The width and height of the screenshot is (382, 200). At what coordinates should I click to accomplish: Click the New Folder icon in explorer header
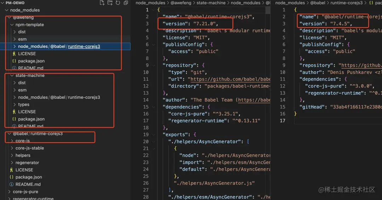110,3
